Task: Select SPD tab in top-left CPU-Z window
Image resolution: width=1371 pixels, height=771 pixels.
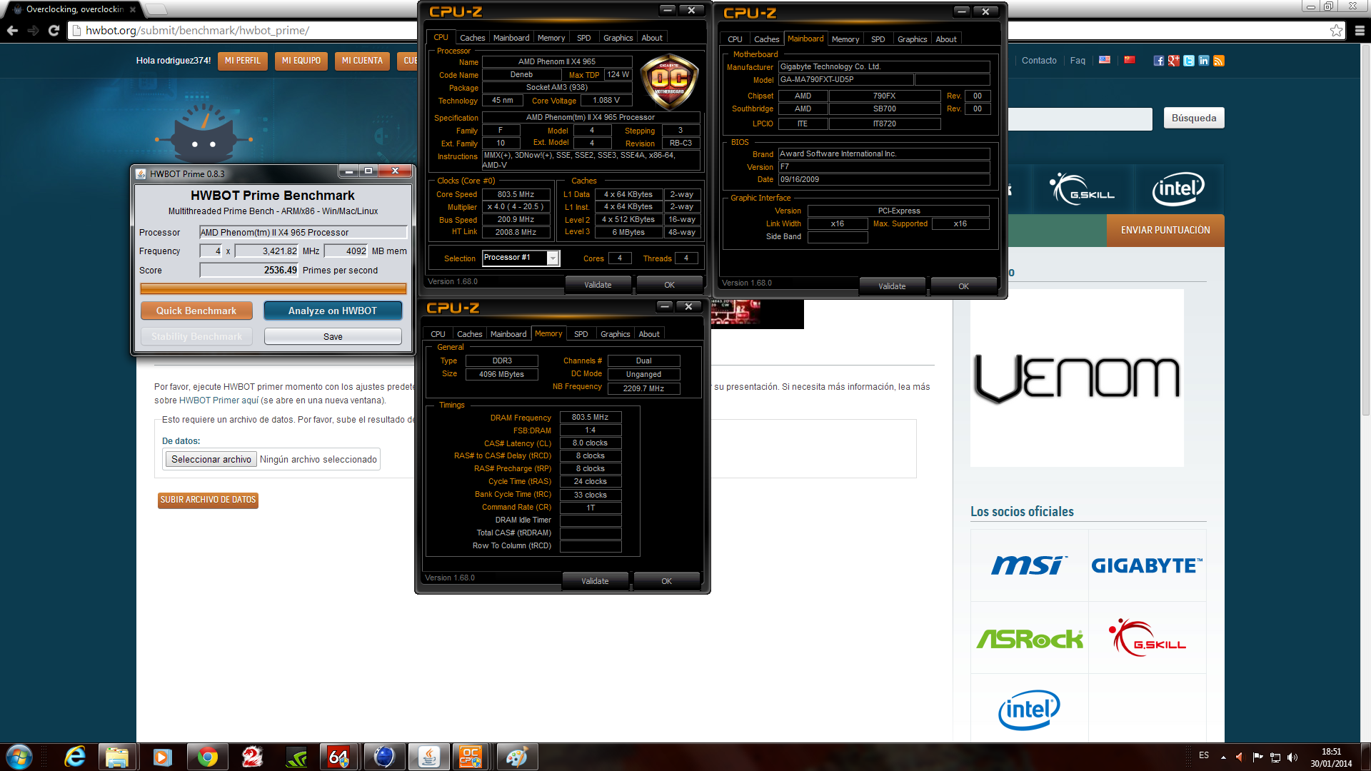Action: tap(583, 38)
